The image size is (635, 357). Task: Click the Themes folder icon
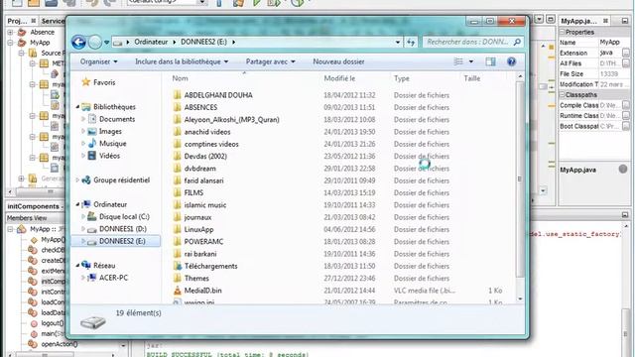[177, 278]
